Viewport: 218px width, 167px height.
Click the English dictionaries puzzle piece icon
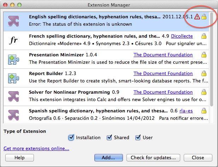tap(13, 21)
